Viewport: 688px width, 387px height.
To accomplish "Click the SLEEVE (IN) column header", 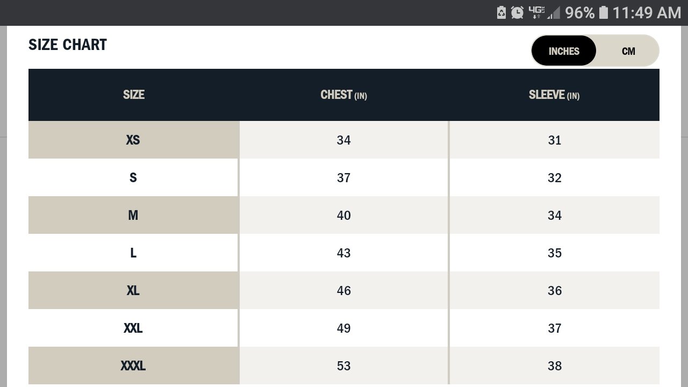I will pos(554,95).
